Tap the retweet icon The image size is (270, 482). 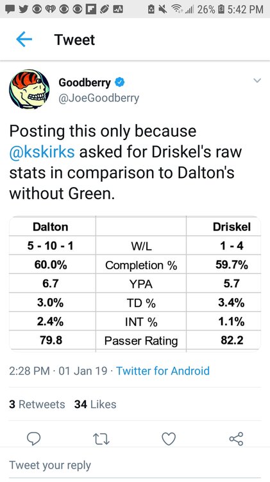point(101,439)
